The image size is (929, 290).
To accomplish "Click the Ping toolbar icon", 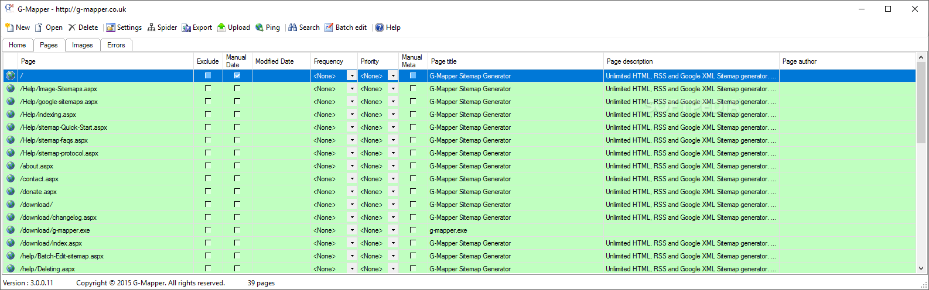I will [259, 27].
